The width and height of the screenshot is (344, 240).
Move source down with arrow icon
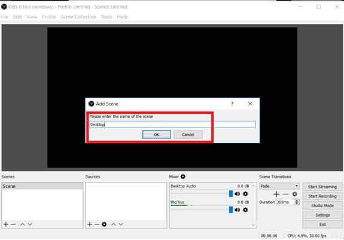click(x=121, y=224)
